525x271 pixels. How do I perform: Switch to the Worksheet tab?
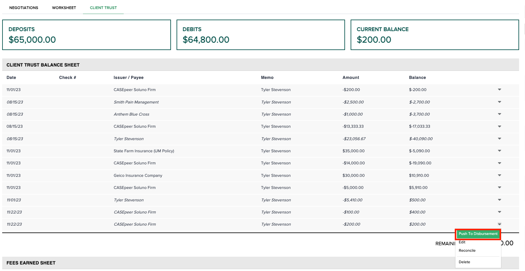pos(64,8)
